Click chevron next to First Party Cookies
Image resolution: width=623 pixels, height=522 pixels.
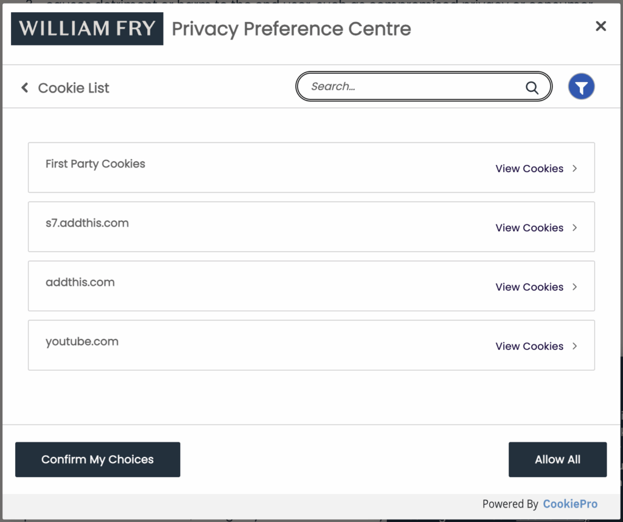(x=575, y=169)
